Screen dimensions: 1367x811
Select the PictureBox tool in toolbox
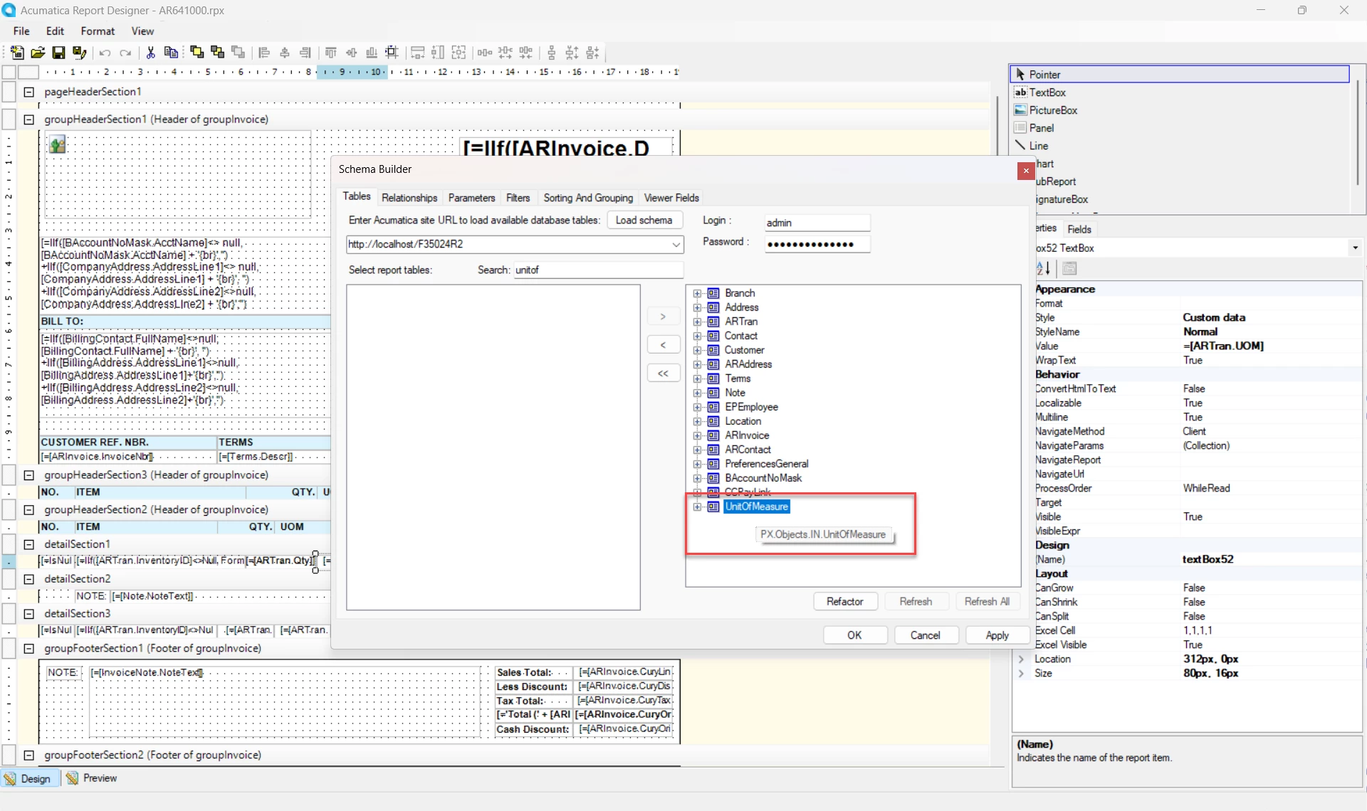[1052, 110]
